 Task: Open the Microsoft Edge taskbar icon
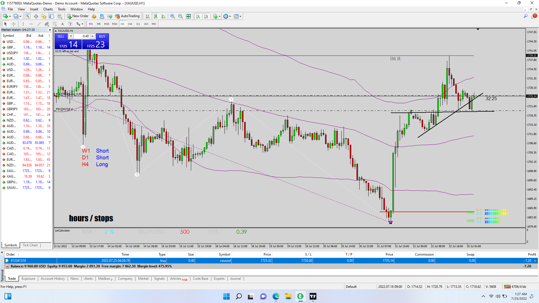click(x=276, y=296)
